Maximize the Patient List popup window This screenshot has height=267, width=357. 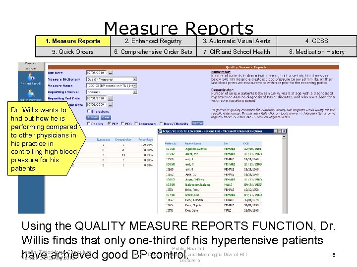click(x=280, y=131)
